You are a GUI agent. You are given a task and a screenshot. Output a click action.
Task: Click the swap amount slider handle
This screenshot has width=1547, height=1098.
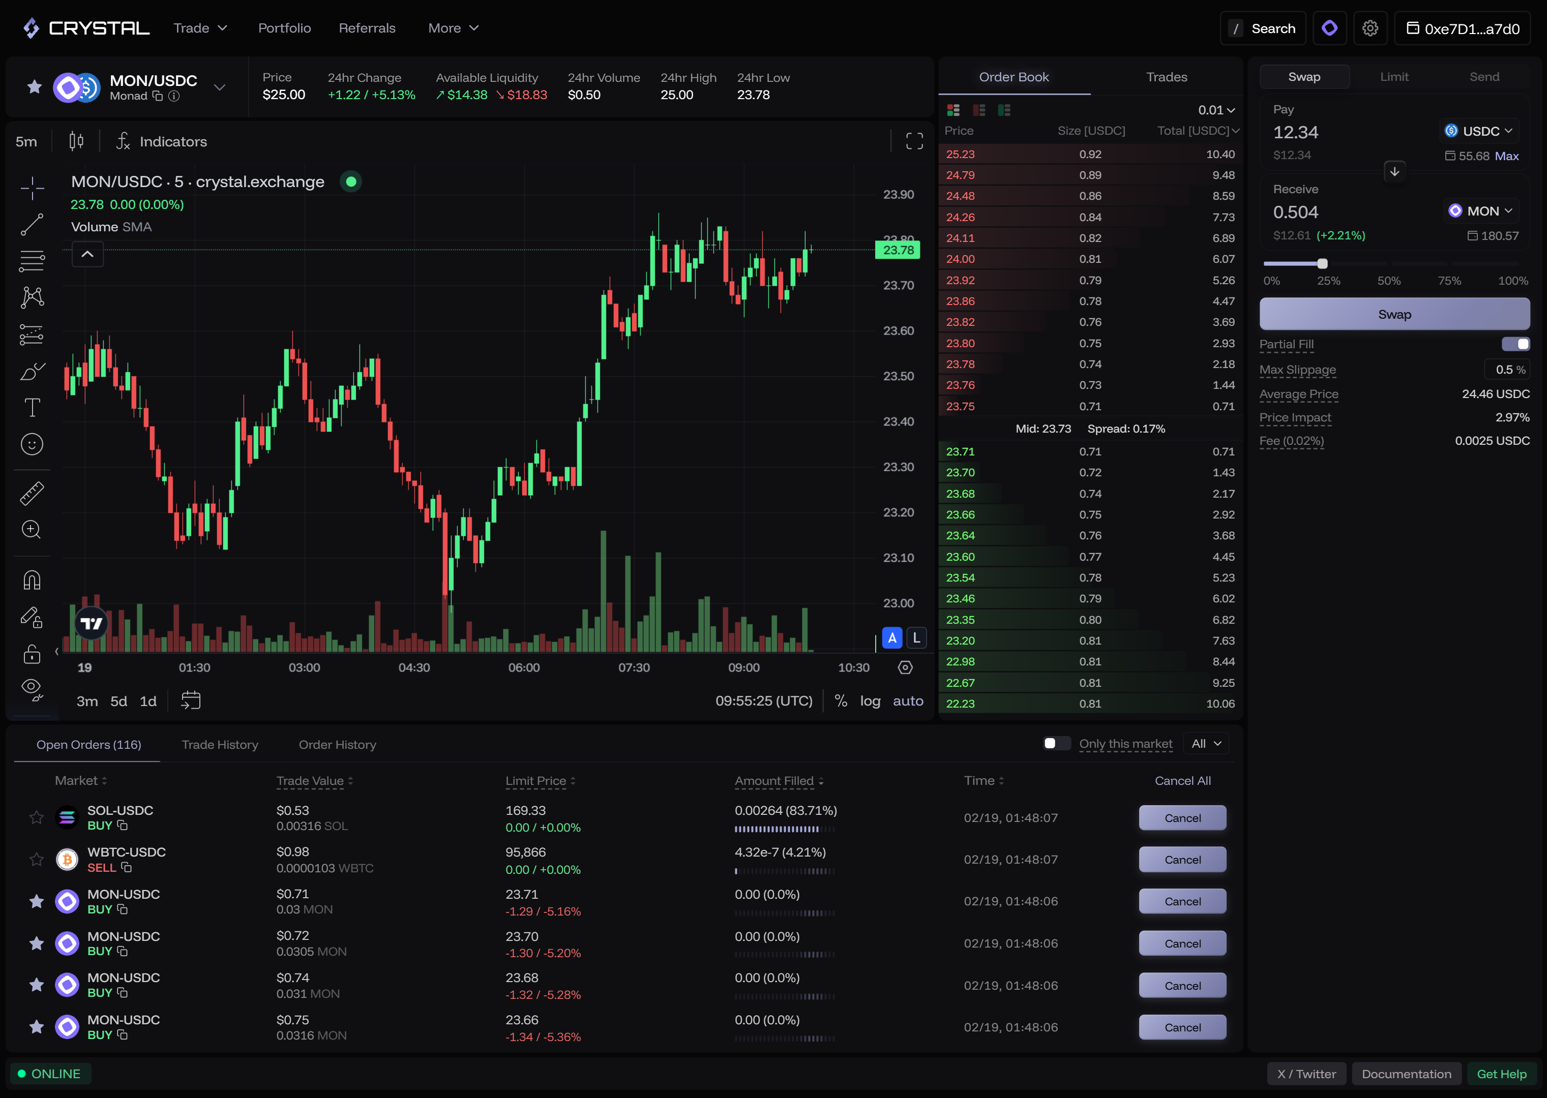click(1322, 264)
